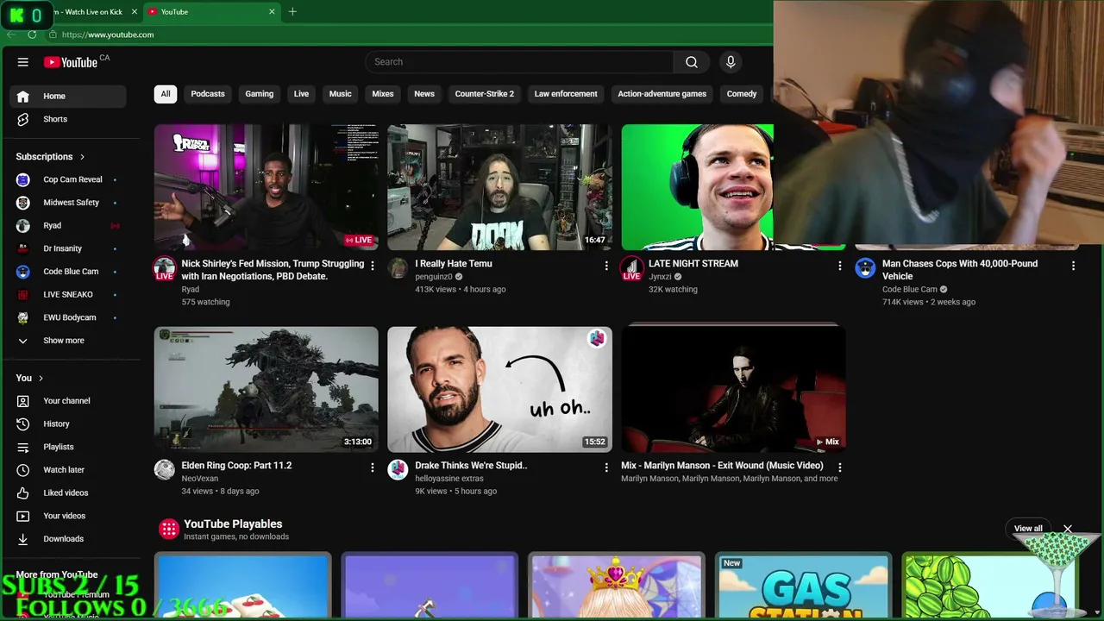Open Liked videos
1104x621 pixels.
[x=68, y=492]
